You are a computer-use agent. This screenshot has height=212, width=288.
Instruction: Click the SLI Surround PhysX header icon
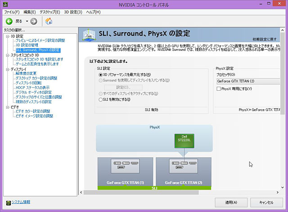point(89,35)
